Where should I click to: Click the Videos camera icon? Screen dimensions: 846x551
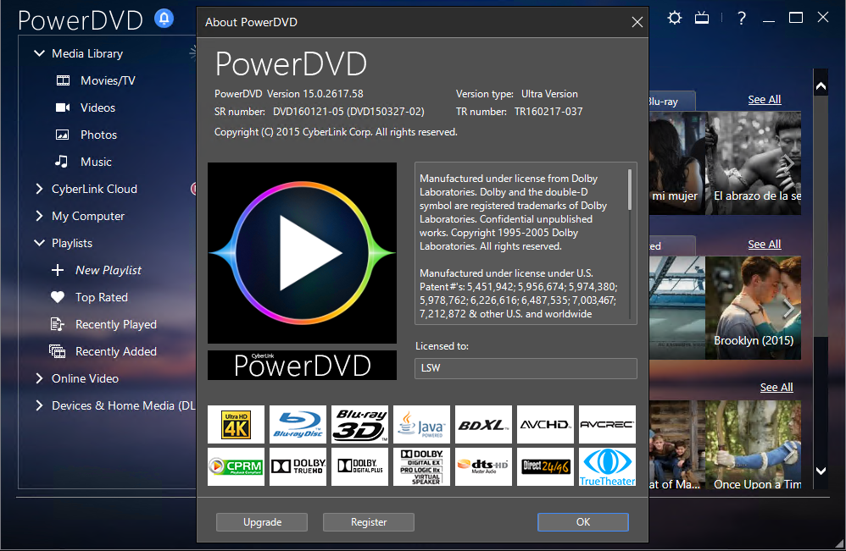coord(63,107)
